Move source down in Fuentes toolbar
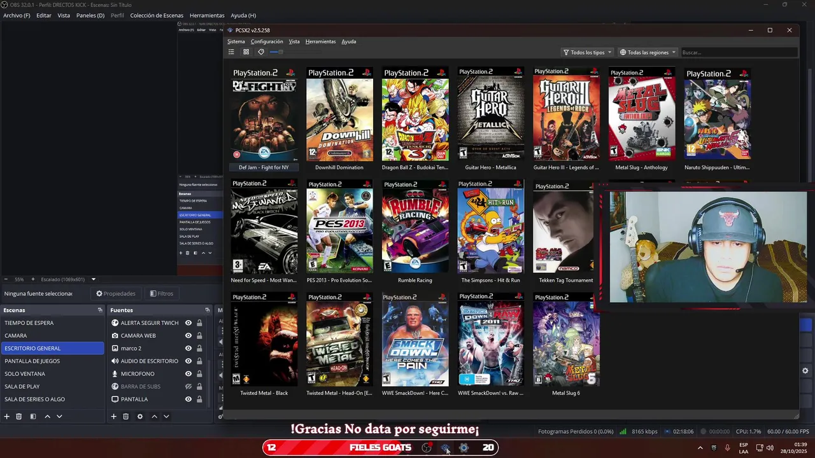This screenshot has width=815, height=458. 166,417
